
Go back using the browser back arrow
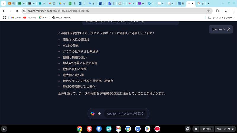(x=4, y=11)
